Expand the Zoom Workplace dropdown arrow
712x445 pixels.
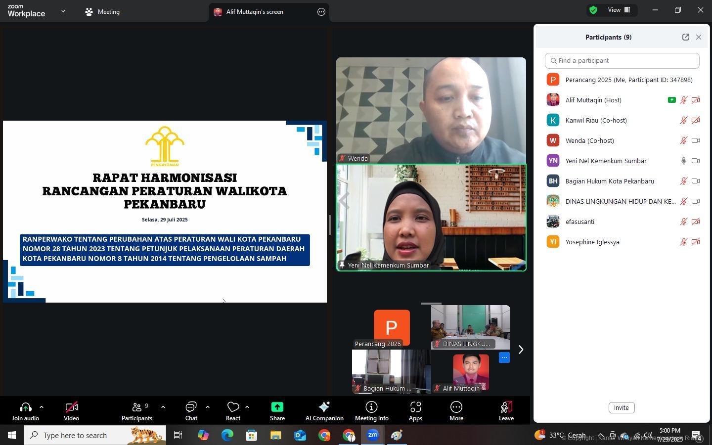63,11
